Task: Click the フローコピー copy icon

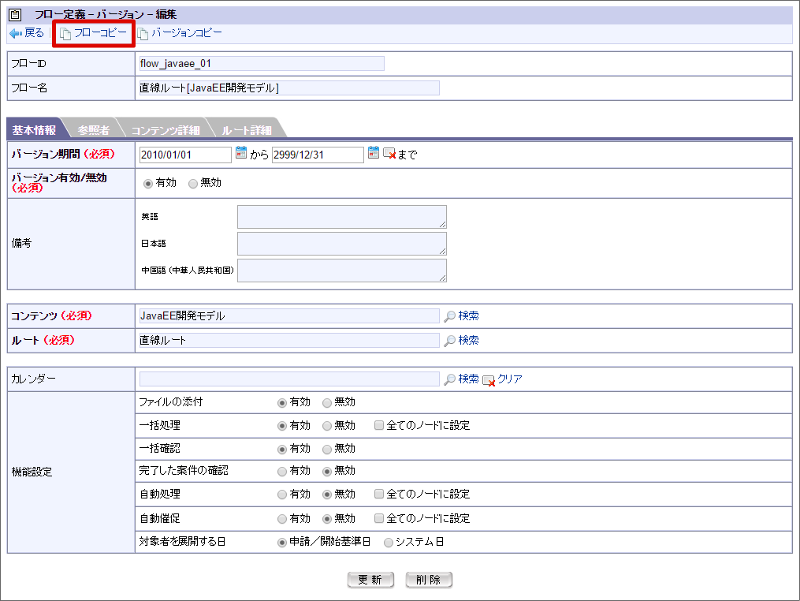Action: click(x=65, y=34)
